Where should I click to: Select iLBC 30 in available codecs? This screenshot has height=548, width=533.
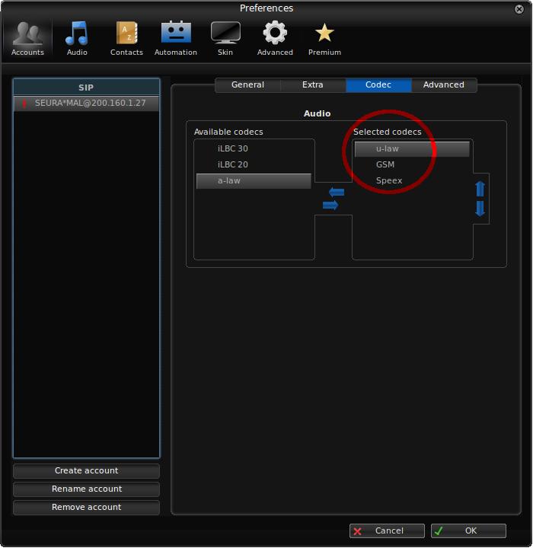pyautogui.click(x=232, y=149)
